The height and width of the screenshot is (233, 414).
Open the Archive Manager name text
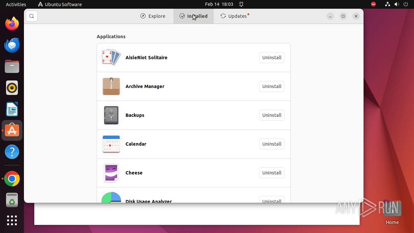(145, 86)
